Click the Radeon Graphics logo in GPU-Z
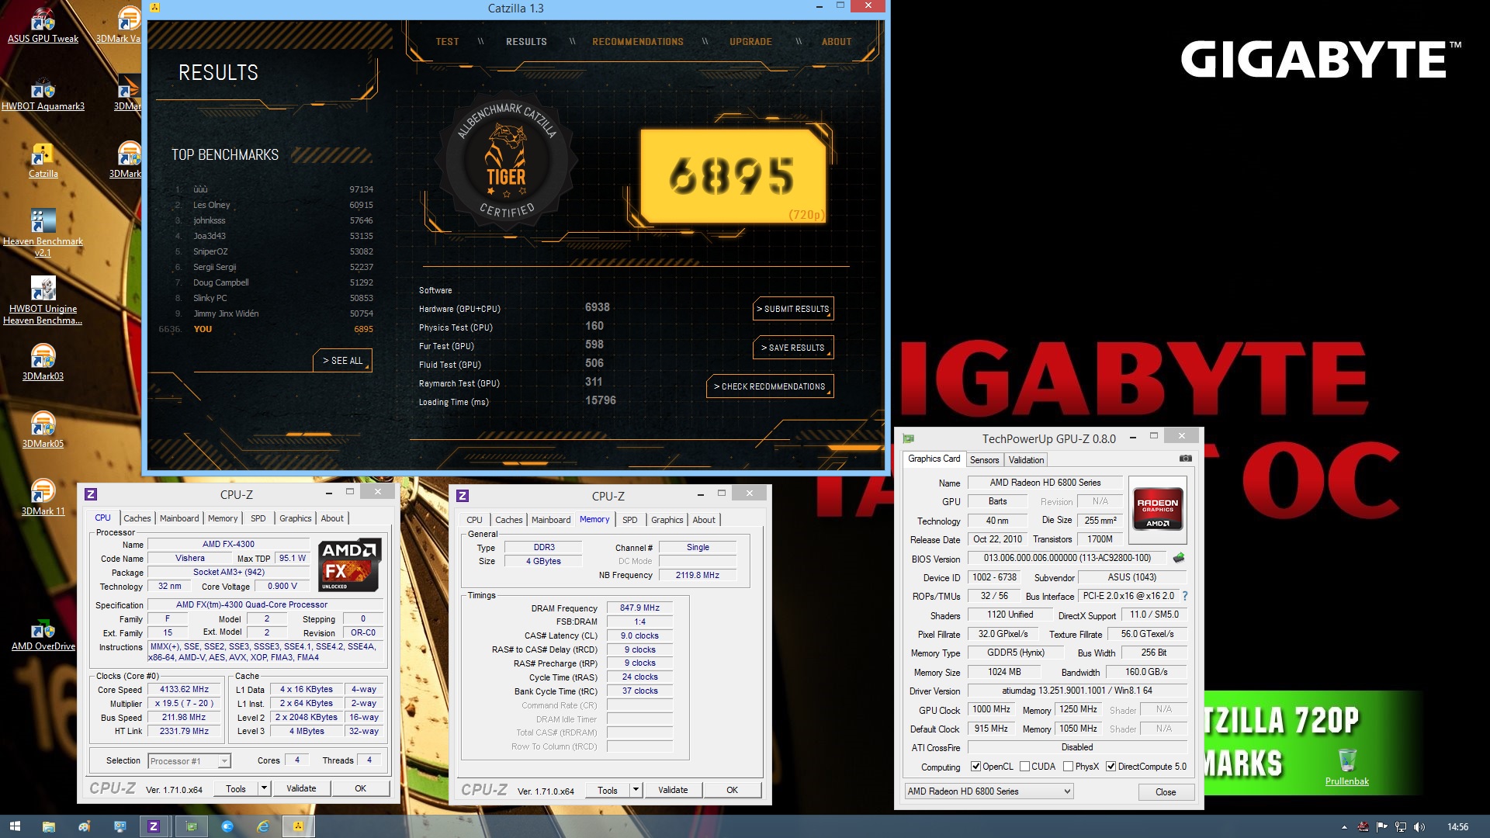The width and height of the screenshot is (1490, 838). [x=1157, y=508]
